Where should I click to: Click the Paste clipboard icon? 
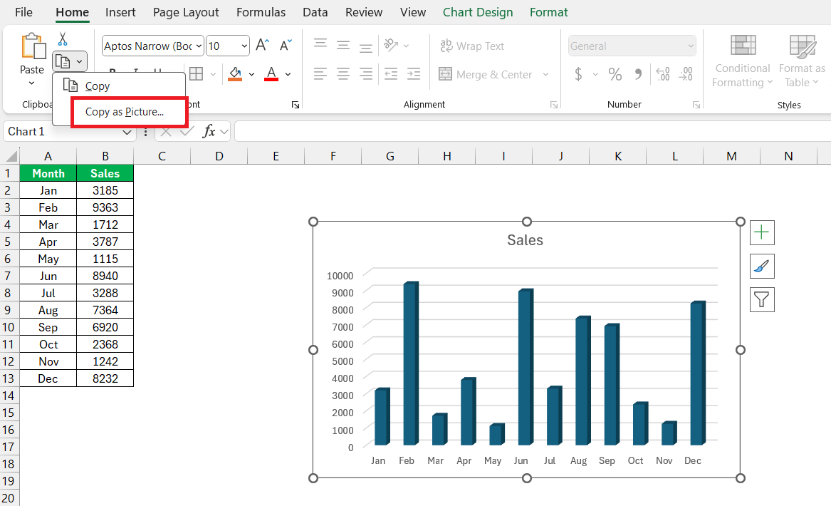tap(33, 46)
